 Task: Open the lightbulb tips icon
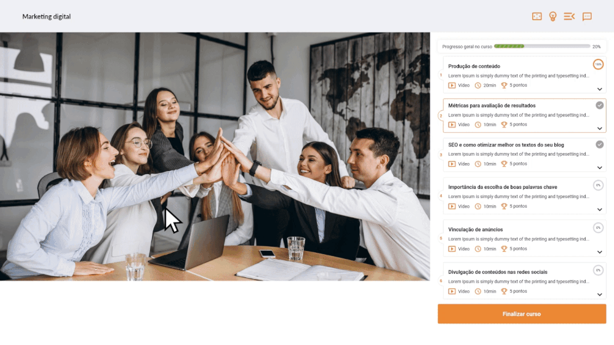552,17
